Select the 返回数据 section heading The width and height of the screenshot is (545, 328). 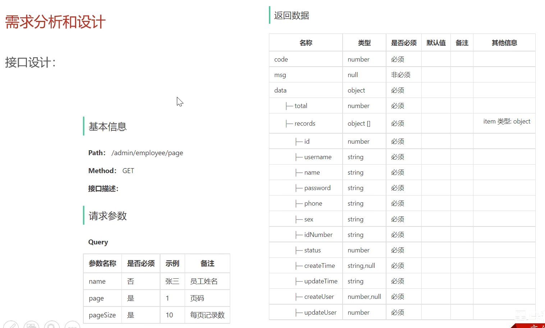[292, 15]
